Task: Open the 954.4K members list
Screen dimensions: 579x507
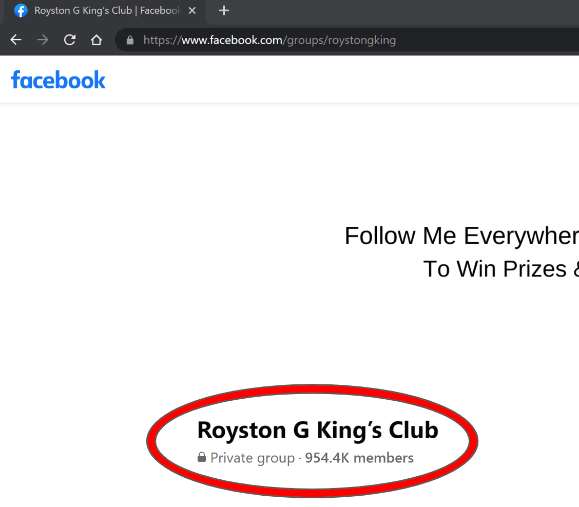Action: (x=359, y=458)
